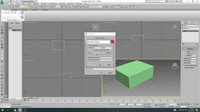Click the green object color swatch
The image size is (200, 112).
click(198, 26)
